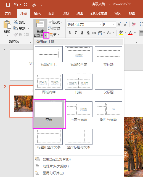The image size is (143, 177).
Task: Cut selection with 剪切
Action: pos(20,22)
